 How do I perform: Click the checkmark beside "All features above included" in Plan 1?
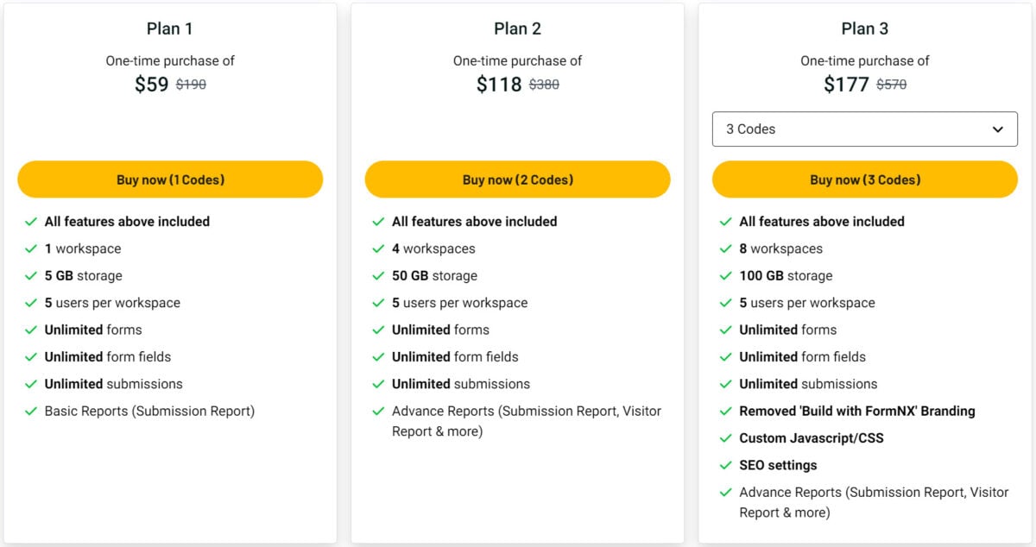[30, 221]
